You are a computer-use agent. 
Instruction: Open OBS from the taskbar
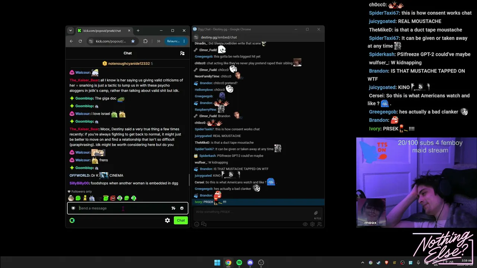click(261, 263)
